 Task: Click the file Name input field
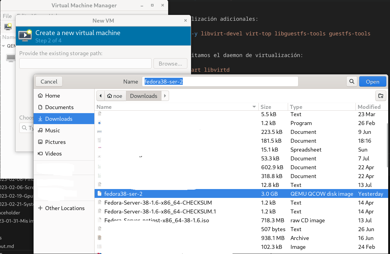(220, 81)
